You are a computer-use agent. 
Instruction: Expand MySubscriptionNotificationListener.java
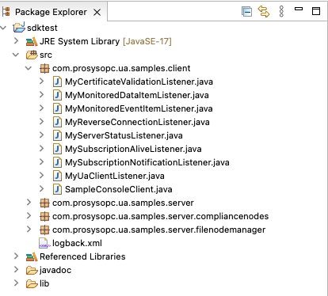pos(42,162)
